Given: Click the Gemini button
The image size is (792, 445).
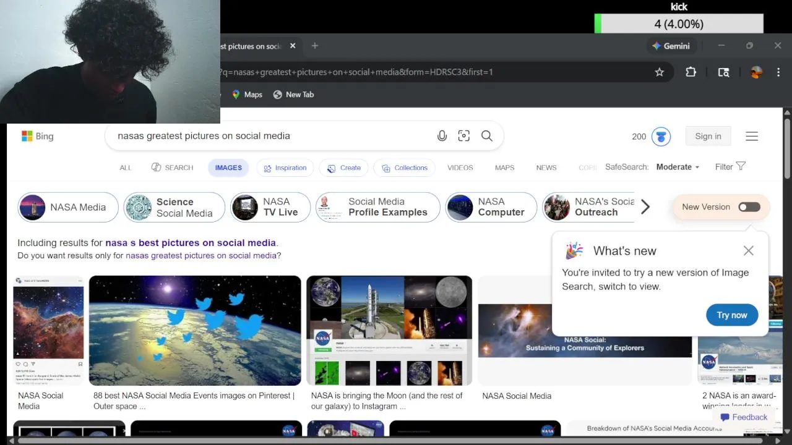Looking at the screenshot, I should (x=671, y=46).
